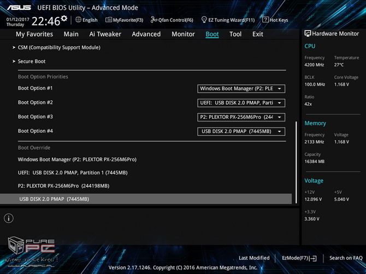Viewport: 366px width, 274px height.
Task: Click MyFavorite(F3) label
Action: pos(128,20)
